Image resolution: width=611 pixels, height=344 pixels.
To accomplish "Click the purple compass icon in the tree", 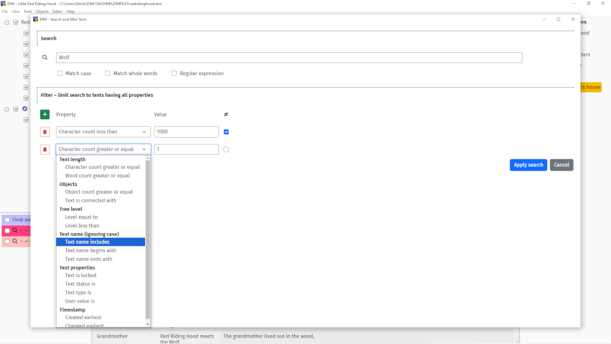I will (x=25, y=109).
